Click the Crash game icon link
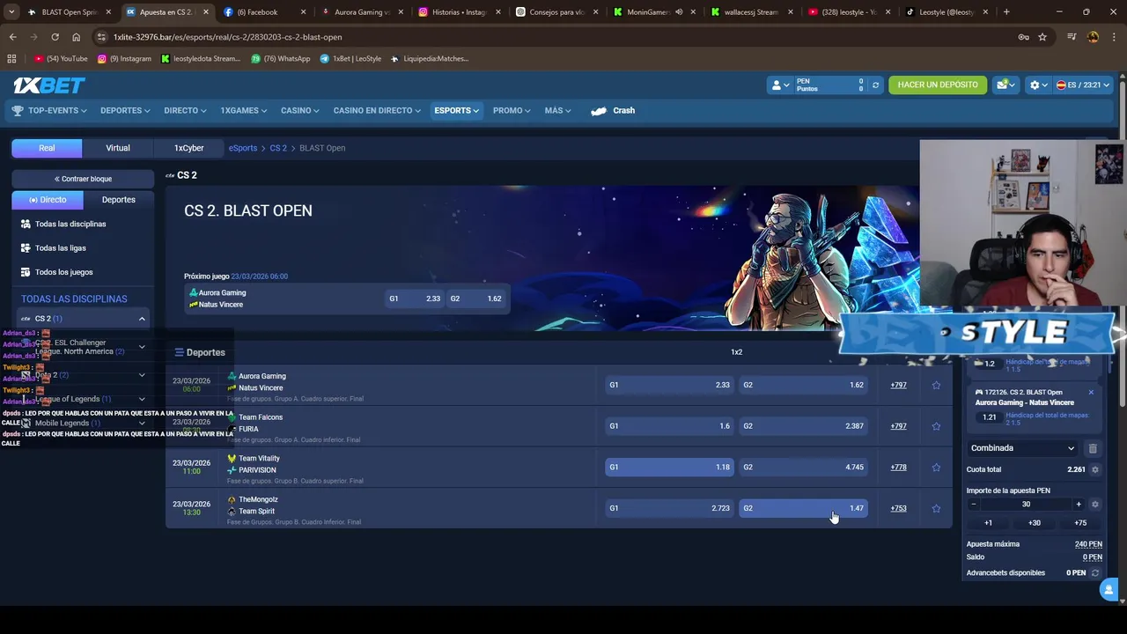1127x634 pixels. (613, 110)
